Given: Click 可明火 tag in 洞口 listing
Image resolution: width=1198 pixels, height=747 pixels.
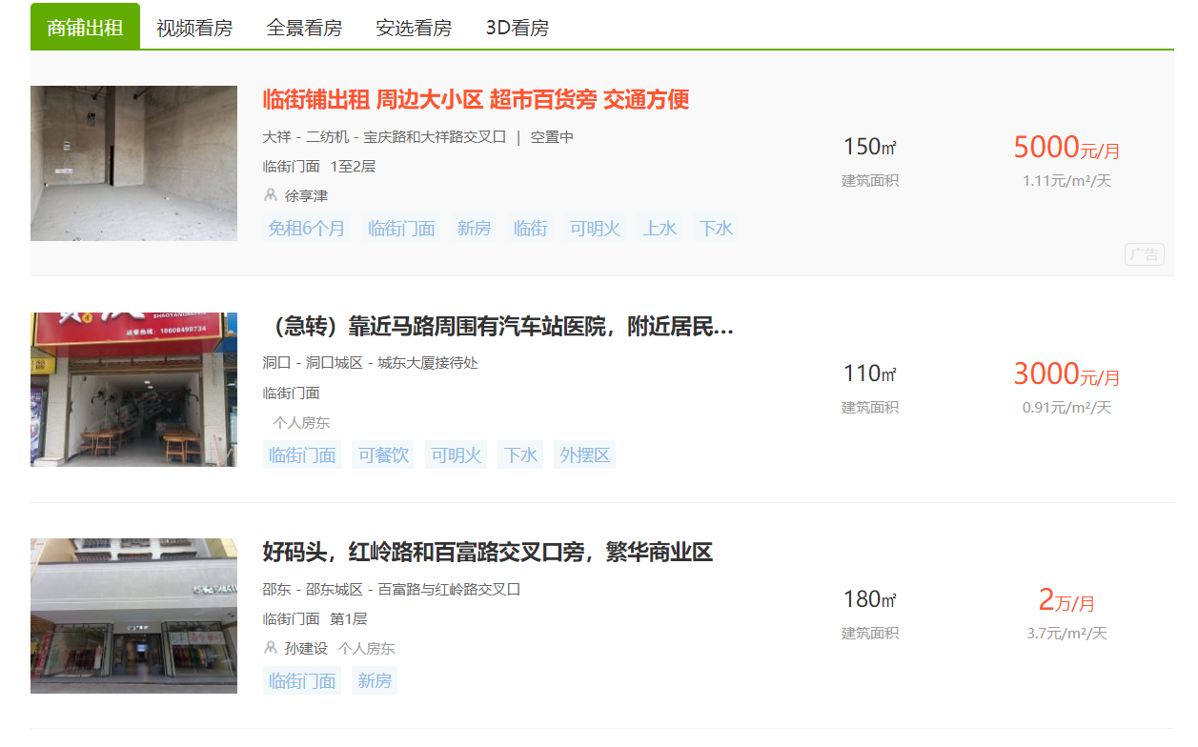Looking at the screenshot, I should [x=456, y=454].
